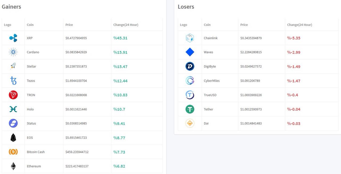The width and height of the screenshot is (341, 174).
Task: Click Ethereum change value %6.82
Action: point(119,166)
